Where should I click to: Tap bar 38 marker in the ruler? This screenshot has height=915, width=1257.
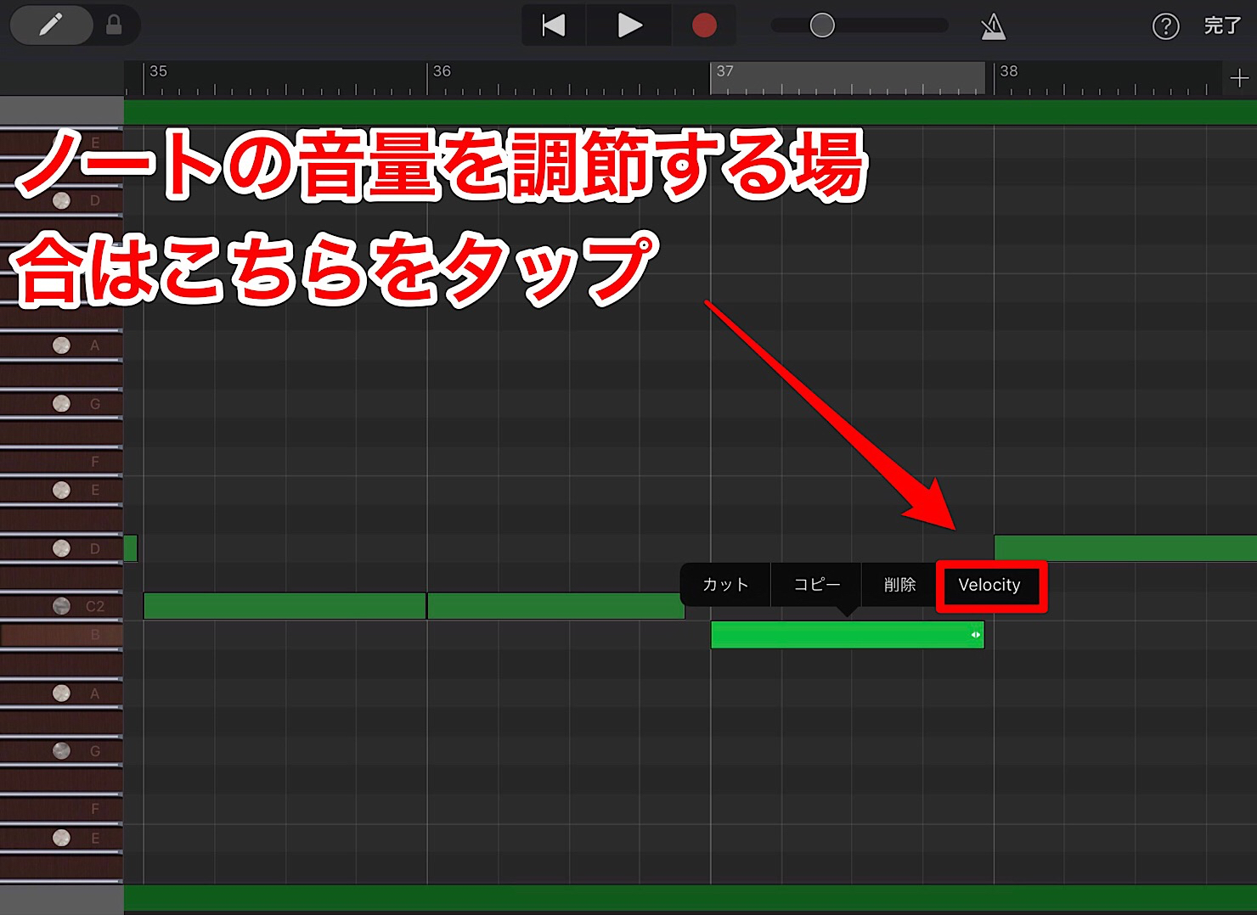point(1008,71)
